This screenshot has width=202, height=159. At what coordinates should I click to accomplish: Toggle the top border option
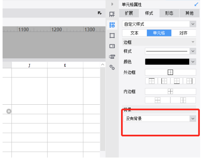click(152, 81)
